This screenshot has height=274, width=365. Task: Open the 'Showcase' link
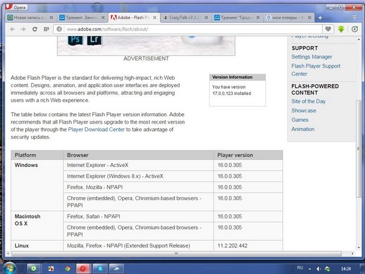(x=304, y=111)
